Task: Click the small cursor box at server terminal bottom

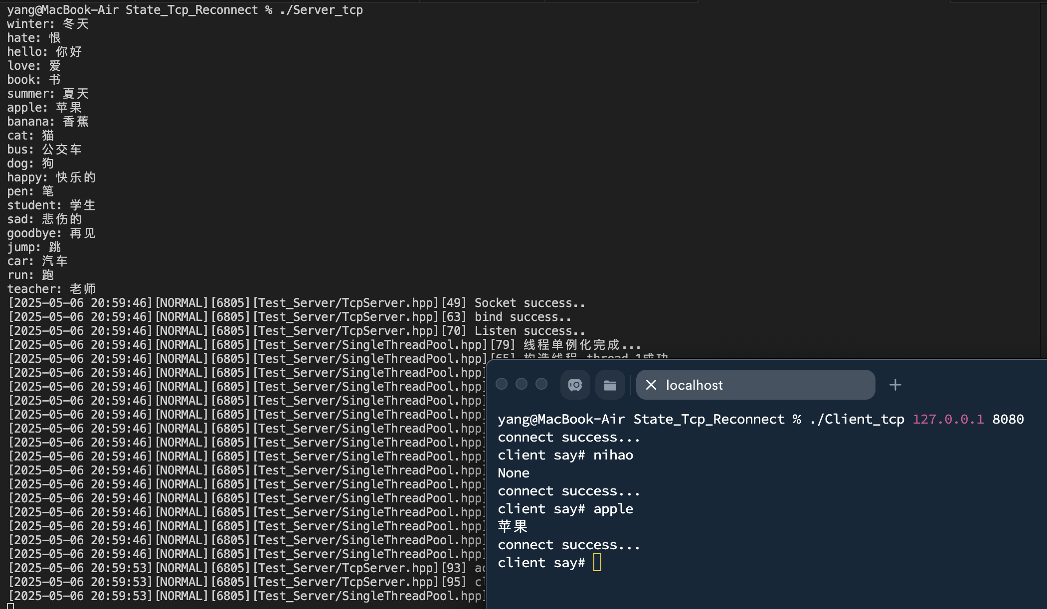Action: tap(10, 606)
